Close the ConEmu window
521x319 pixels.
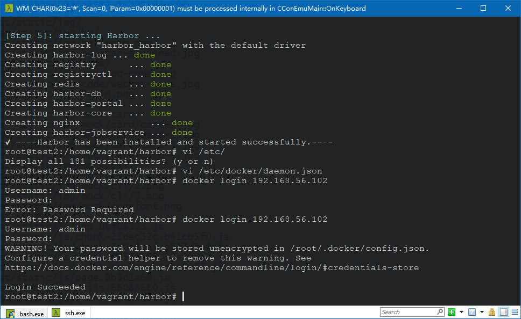[508, 8]
